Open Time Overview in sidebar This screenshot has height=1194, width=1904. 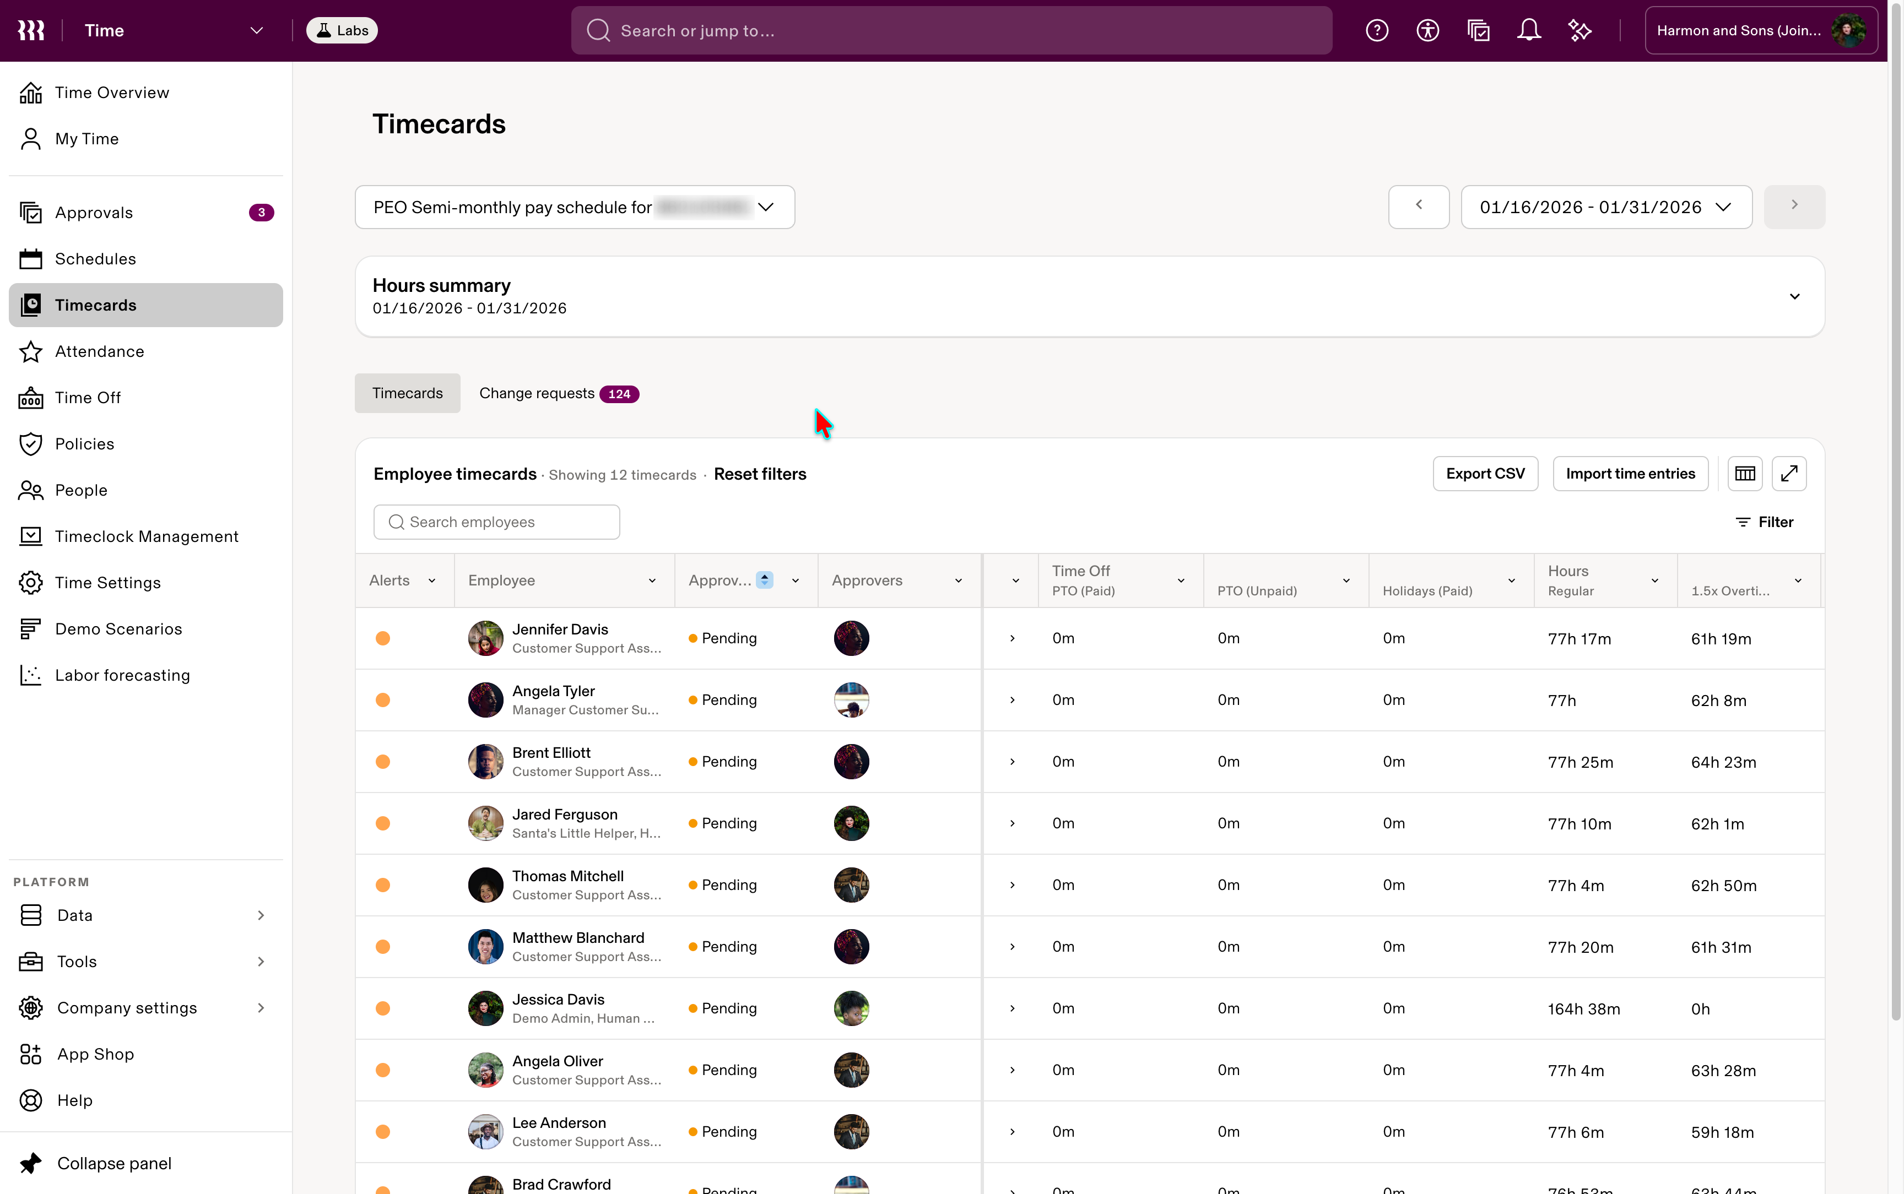[x=146, y=93]
